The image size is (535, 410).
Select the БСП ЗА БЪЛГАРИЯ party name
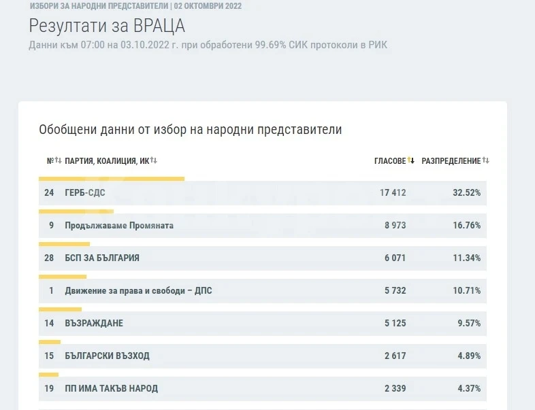tap(102, 258)
